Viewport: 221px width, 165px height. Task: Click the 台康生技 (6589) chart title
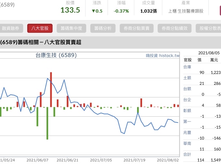click(56, 55)
